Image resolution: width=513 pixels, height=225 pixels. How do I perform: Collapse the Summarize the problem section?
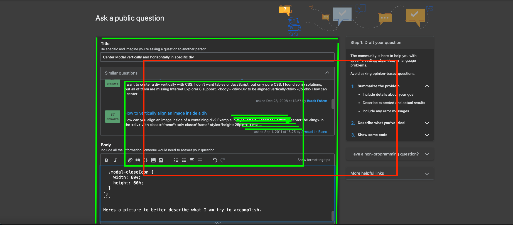click(427, 86)
